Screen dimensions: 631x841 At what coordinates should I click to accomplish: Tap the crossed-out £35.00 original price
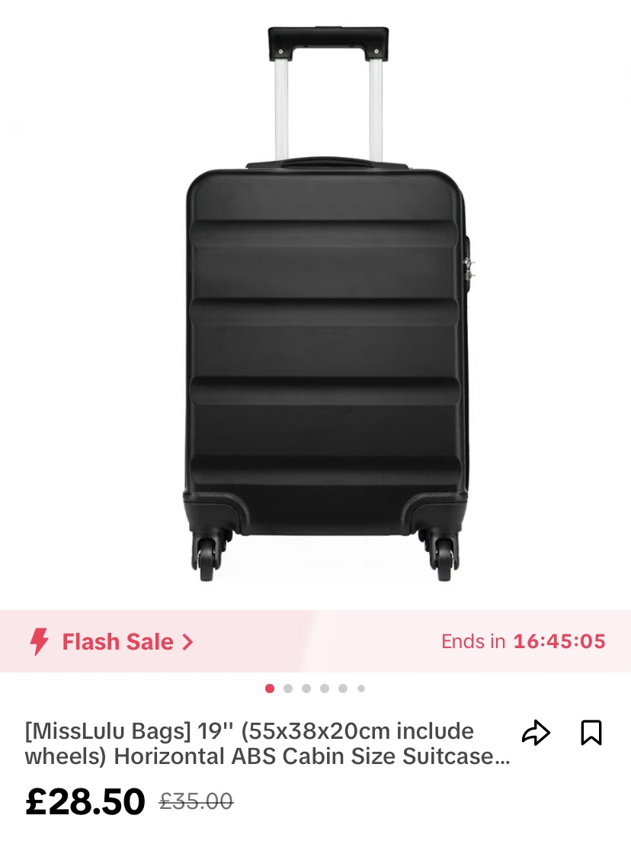(x=196, y=801)
